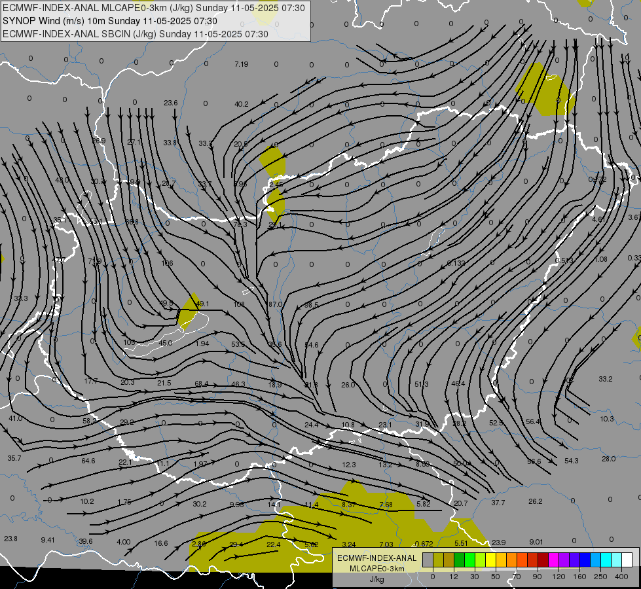Click the 98.5 value on the map
The width and height of the screenshot is (641, 589).
[x=311, y=306]
